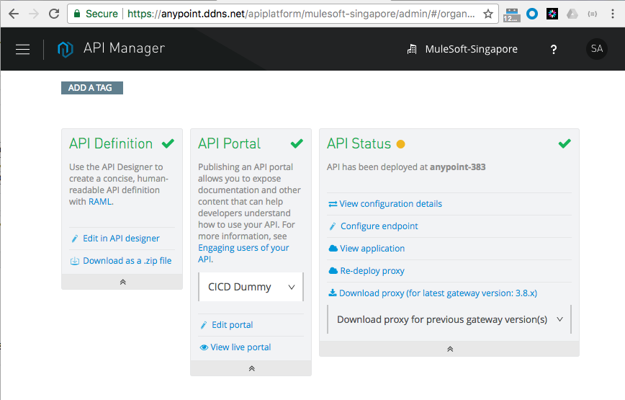Expand Download proxy for previous gateway versions
The height and width of the screenshot is (400, 625).
[449, 319]
